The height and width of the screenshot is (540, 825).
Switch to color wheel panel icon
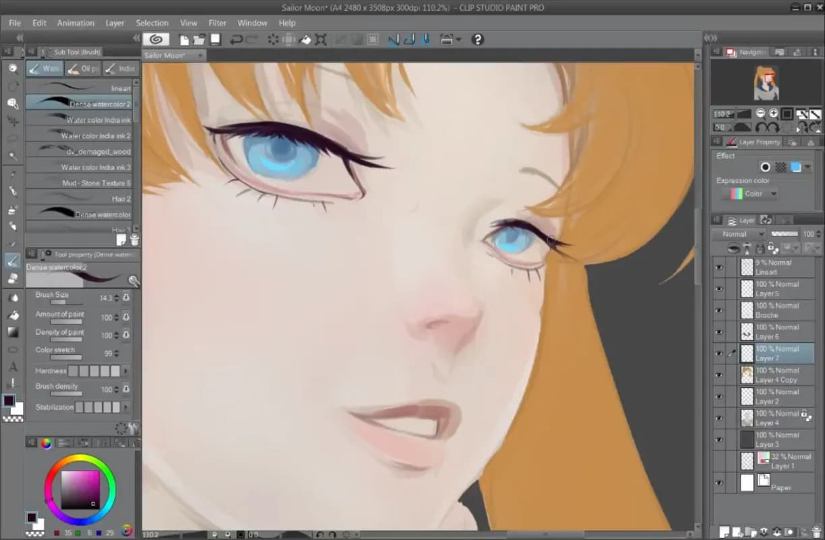(x=46, y=443)
